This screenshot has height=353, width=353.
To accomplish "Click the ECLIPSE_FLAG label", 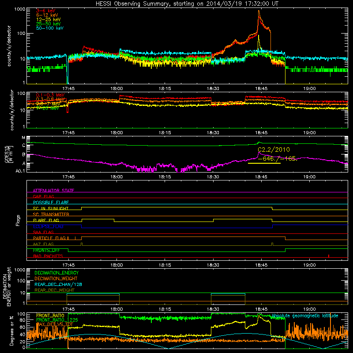I will click(48, 226).
